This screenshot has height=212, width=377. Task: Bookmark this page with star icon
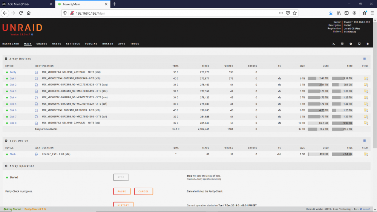click(x=294, y=13)
